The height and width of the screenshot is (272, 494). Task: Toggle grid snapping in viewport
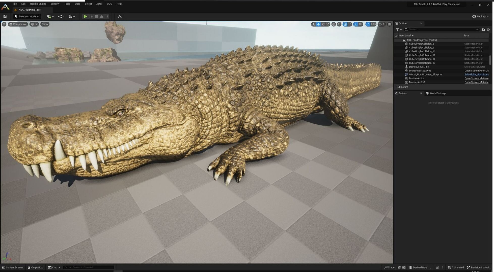coord(345,24)
